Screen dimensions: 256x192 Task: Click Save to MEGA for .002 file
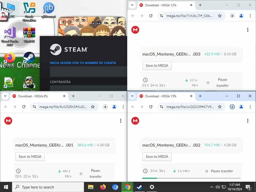[157, 156]
